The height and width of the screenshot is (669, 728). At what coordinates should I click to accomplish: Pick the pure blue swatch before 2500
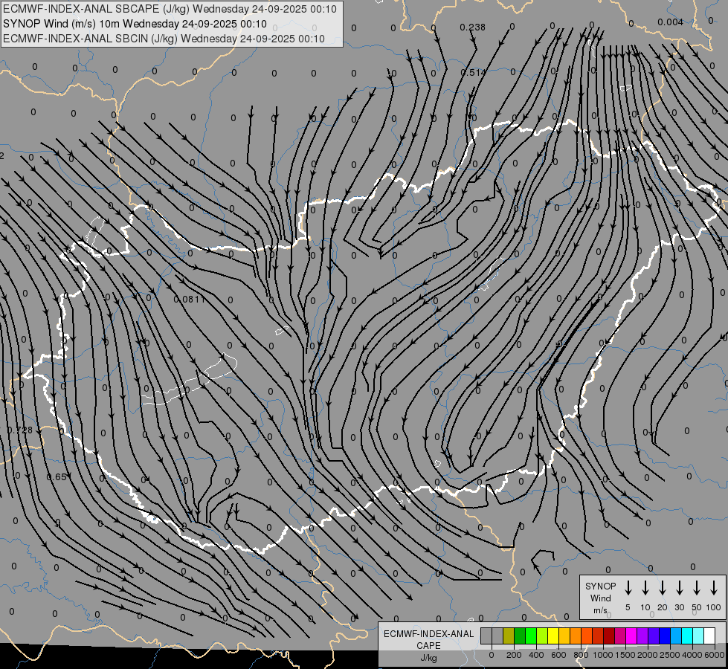(x=664, y=636)
